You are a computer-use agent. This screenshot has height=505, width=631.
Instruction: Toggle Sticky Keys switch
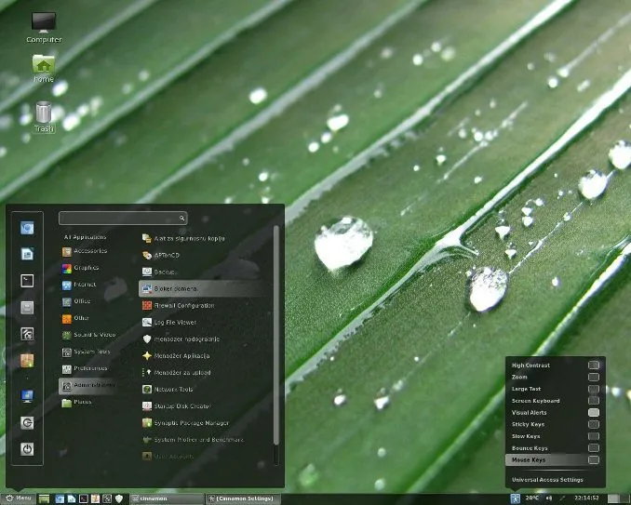tap(593, 424)
